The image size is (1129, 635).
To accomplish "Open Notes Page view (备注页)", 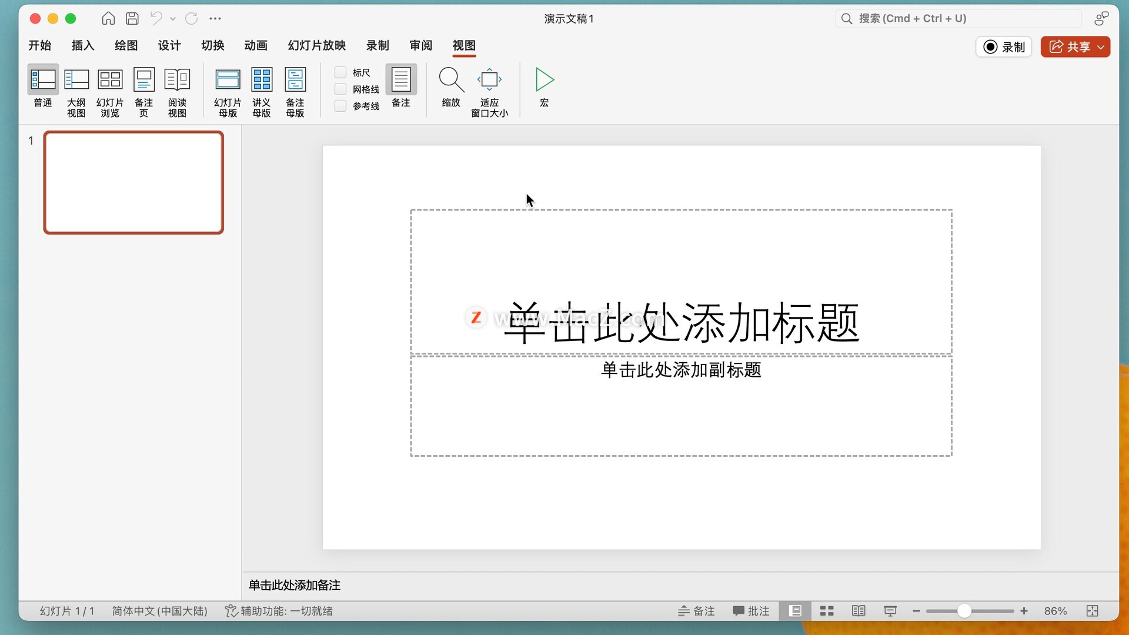I will (144, 92).
